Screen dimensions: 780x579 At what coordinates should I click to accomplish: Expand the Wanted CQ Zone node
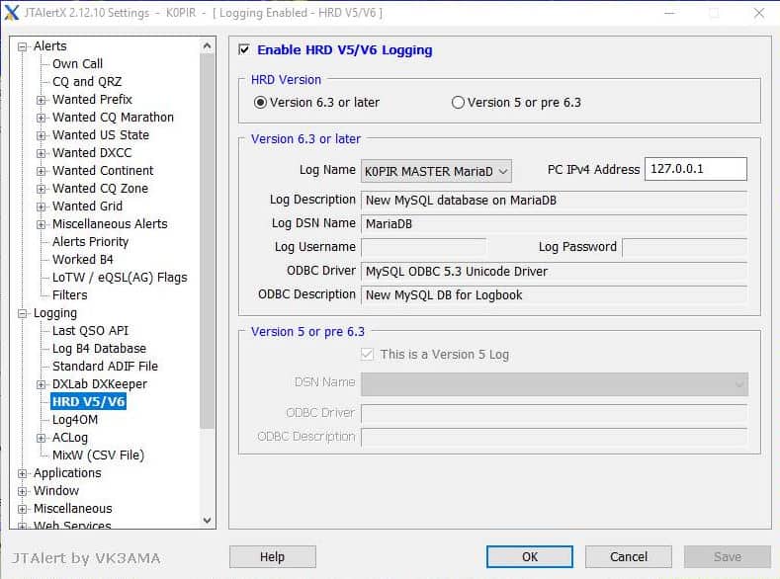click(x=42, y=189)
